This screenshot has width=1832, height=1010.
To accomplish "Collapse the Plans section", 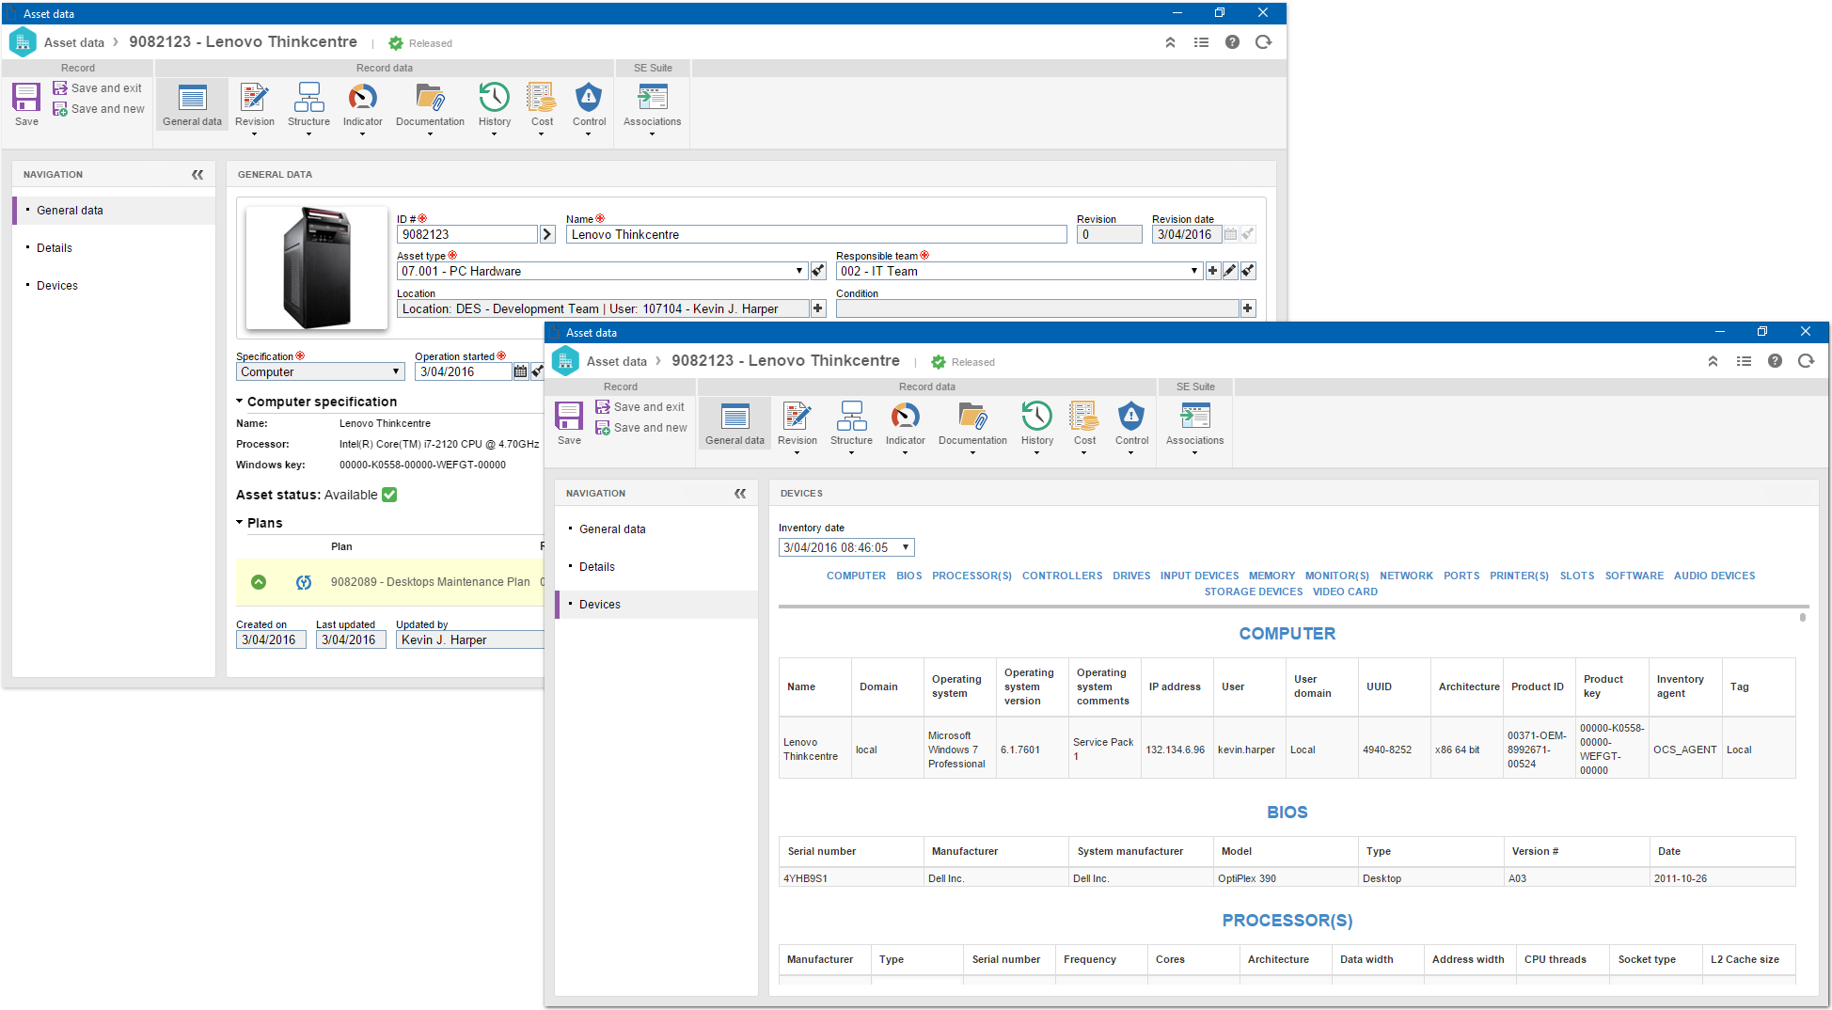I will tap(240, 523).
